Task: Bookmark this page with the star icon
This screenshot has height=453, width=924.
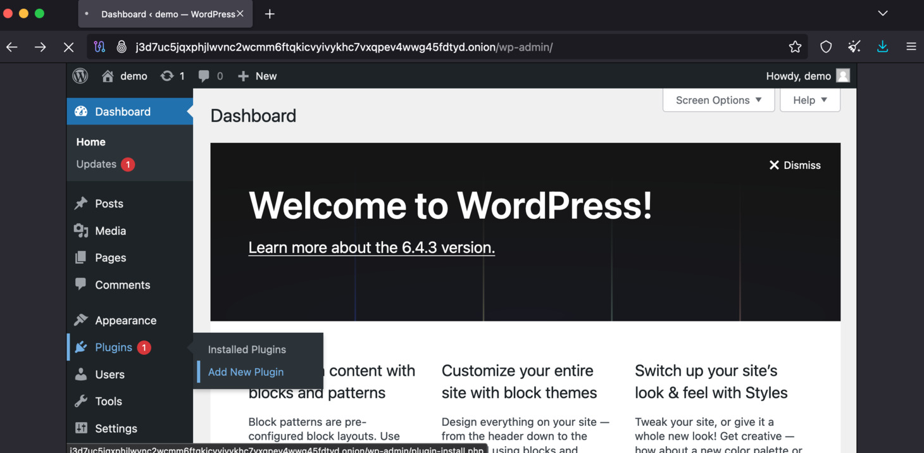Action: (x=795, y=47)
